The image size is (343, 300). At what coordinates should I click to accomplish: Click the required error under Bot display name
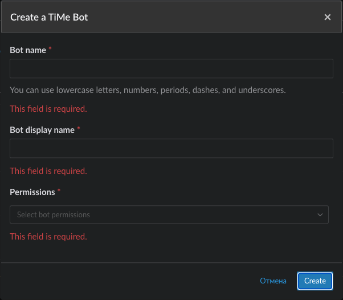click(48, 171)
